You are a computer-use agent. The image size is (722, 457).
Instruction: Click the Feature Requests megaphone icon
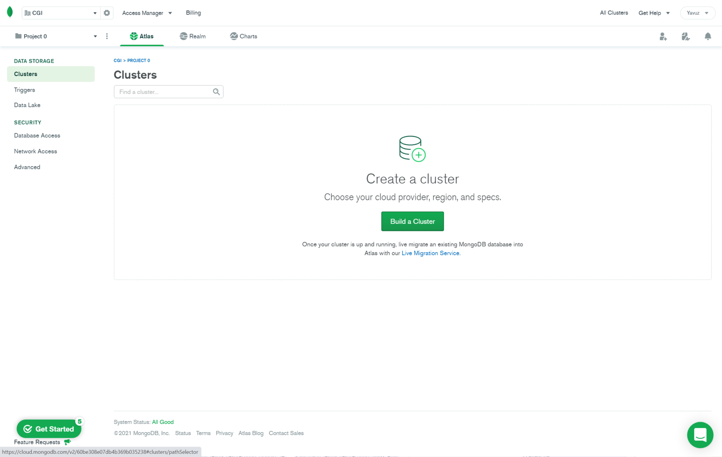point(67,442)
